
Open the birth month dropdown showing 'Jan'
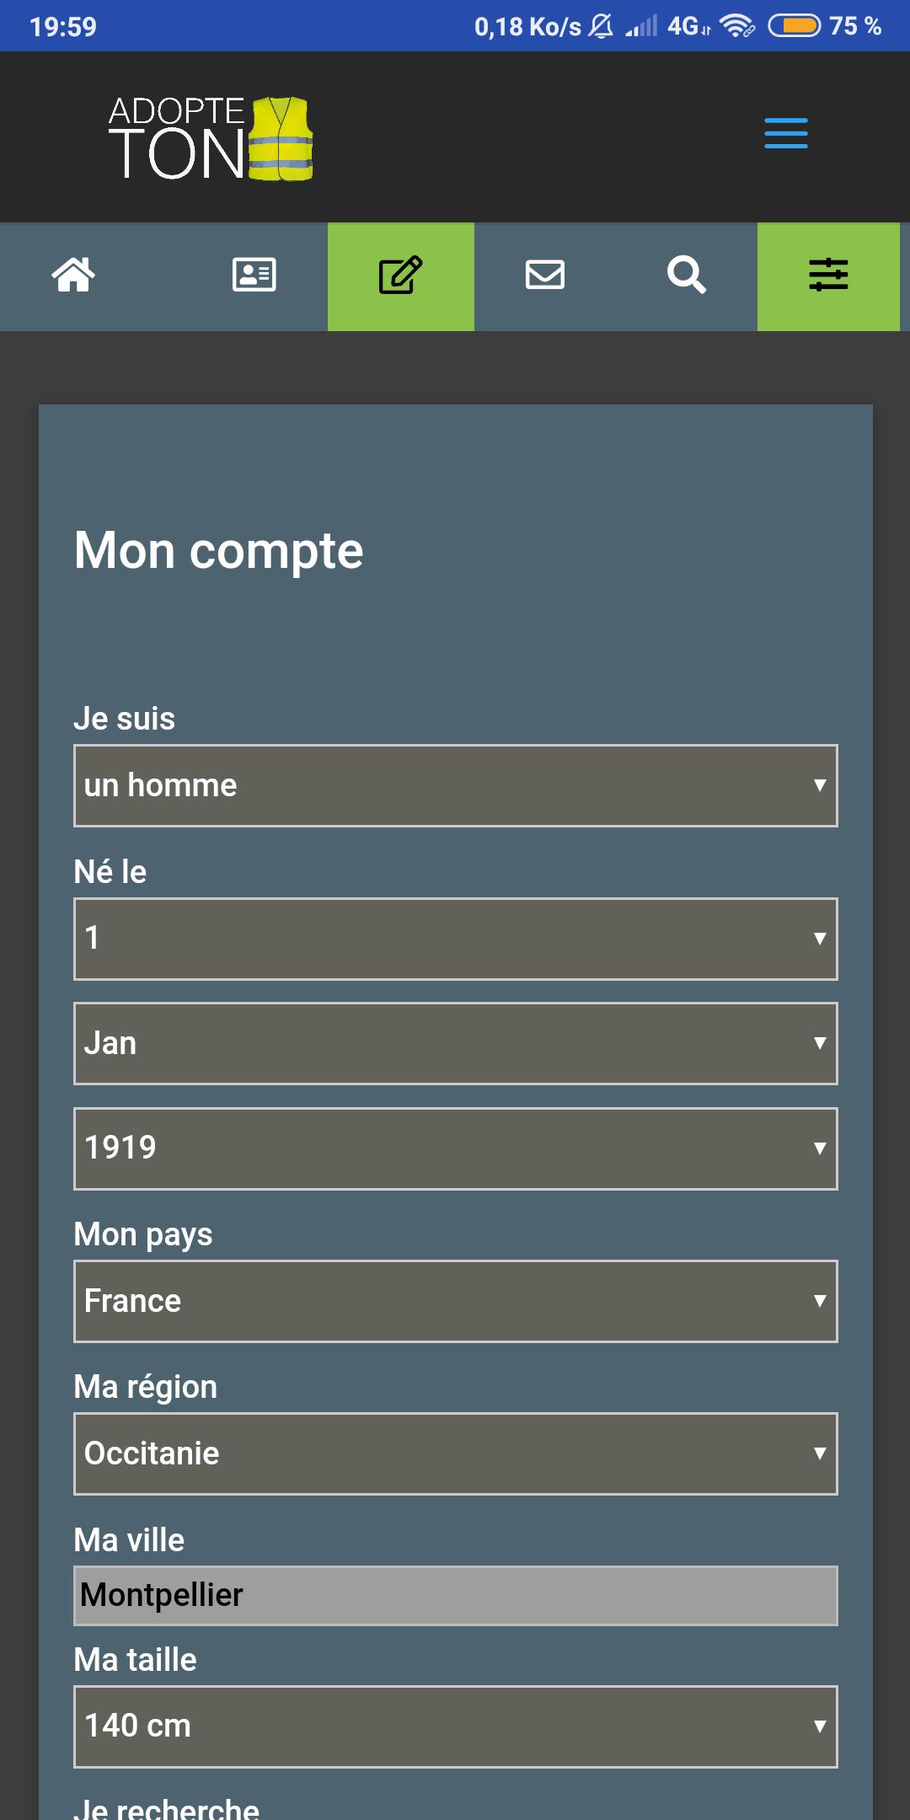pyautogui.click(x=455, y=1043)
